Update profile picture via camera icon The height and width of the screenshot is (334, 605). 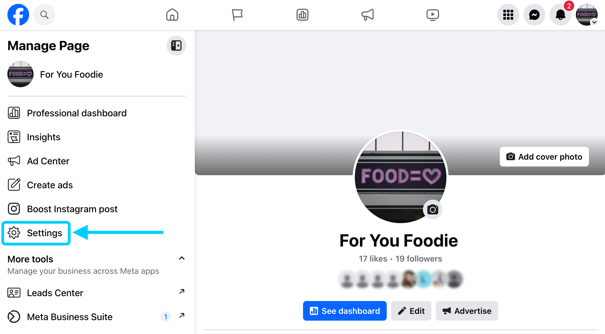point(432,209)
